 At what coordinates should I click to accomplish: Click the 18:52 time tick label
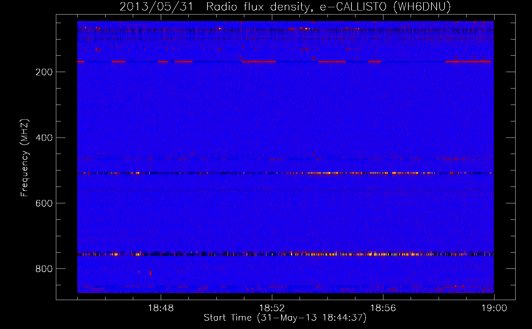point(272,308)
